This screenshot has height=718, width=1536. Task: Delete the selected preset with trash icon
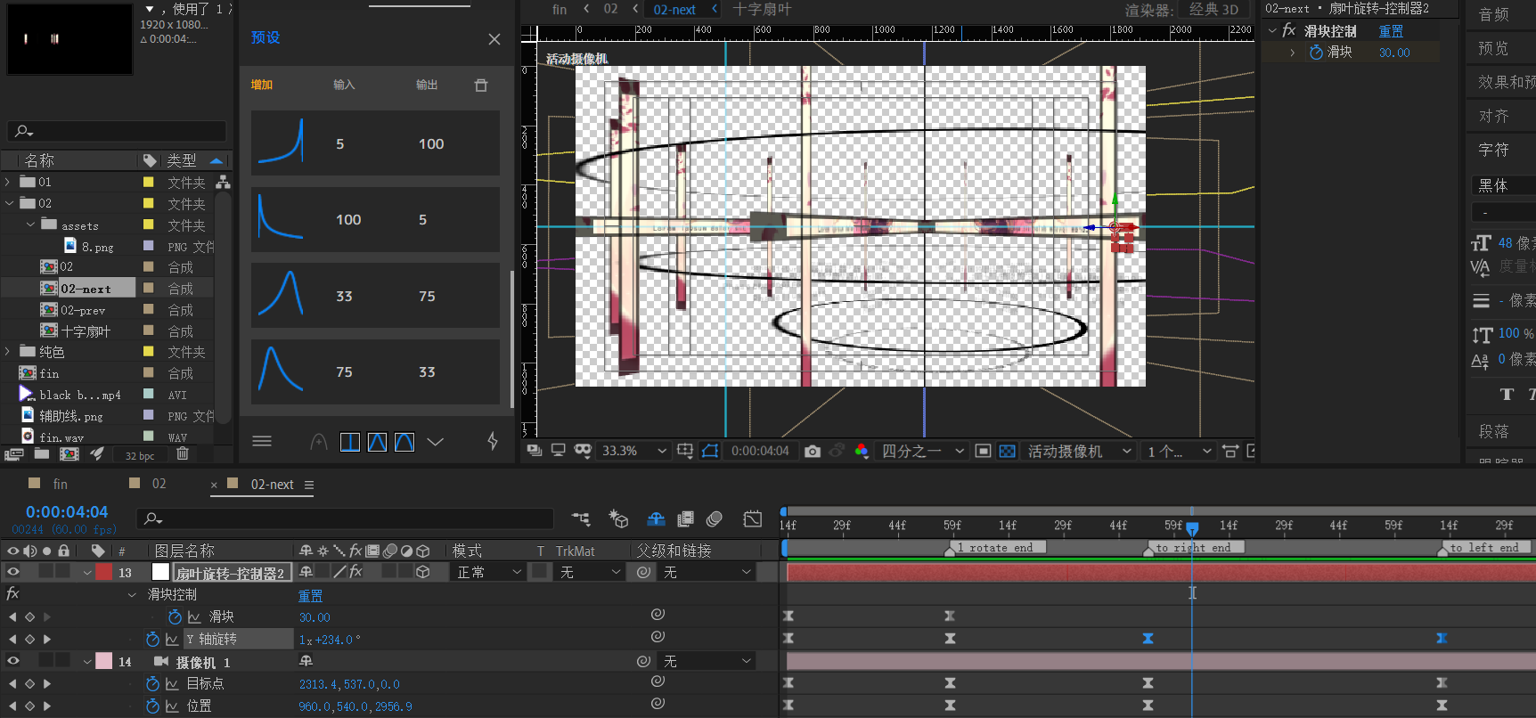[x=481, y=85]
